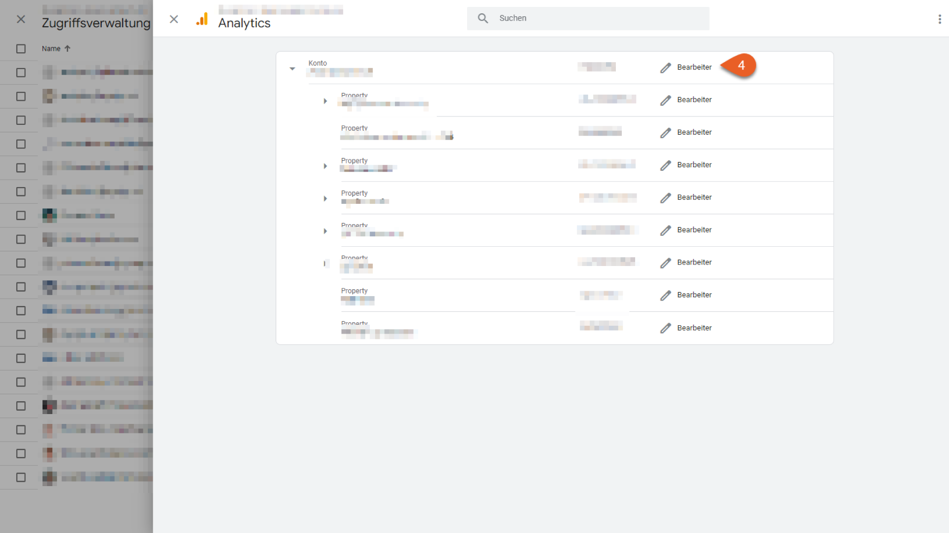Click the pencil icon on second Property row
Screen dimensions: 949x533
(665, 132)
